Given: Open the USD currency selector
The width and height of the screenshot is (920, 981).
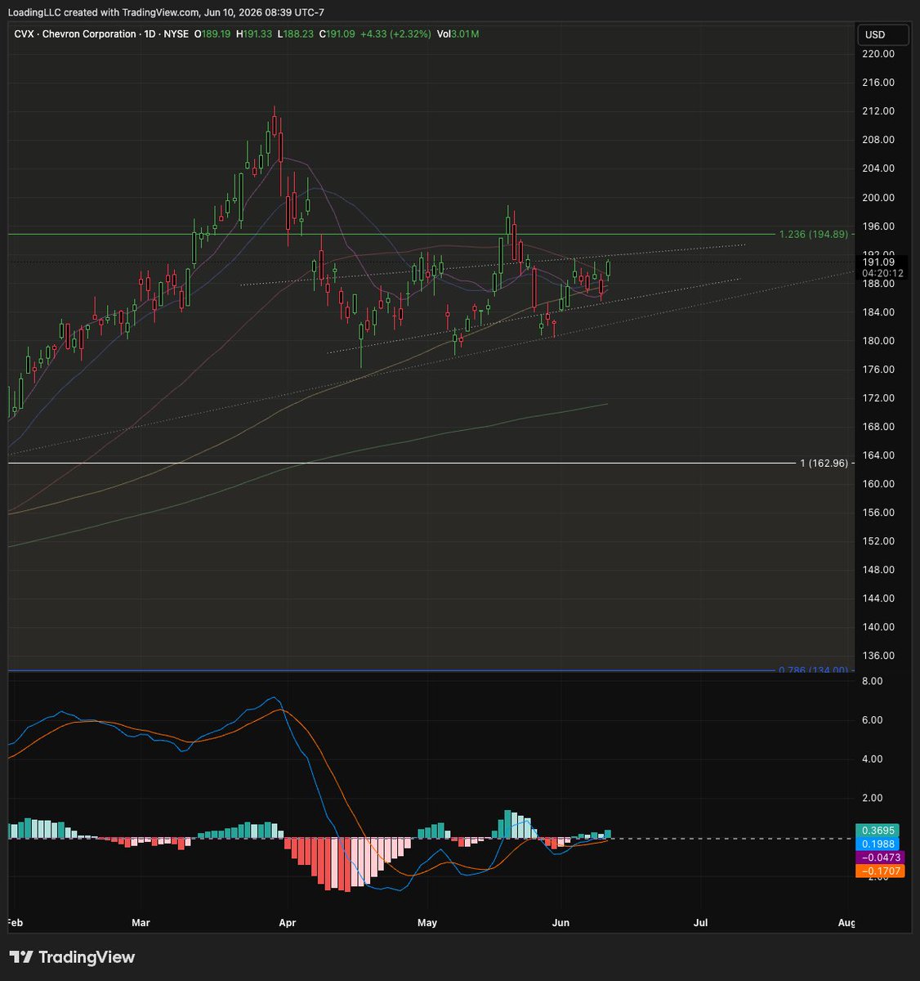Looking at the screenshot, I should [882, 35].
